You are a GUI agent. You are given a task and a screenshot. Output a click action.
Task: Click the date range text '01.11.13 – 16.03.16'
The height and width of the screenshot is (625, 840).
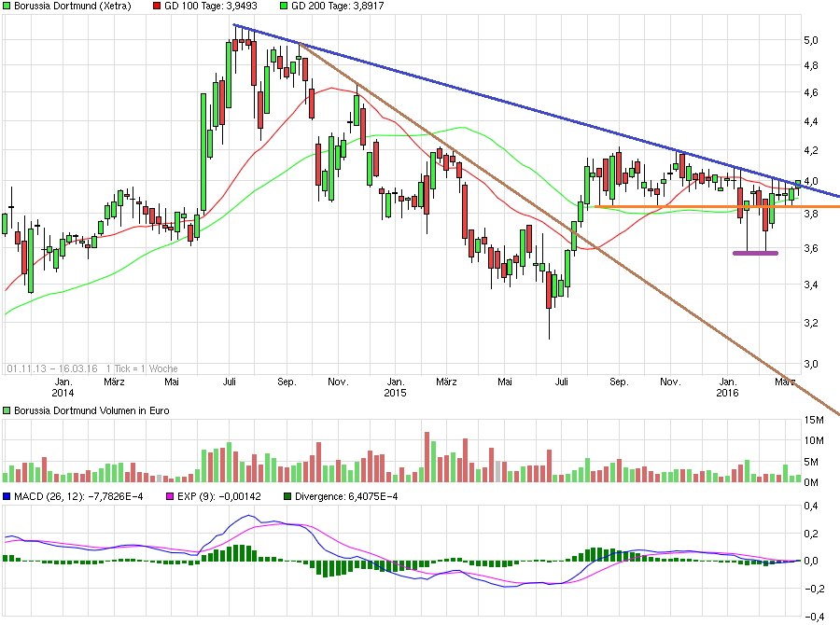52,368
